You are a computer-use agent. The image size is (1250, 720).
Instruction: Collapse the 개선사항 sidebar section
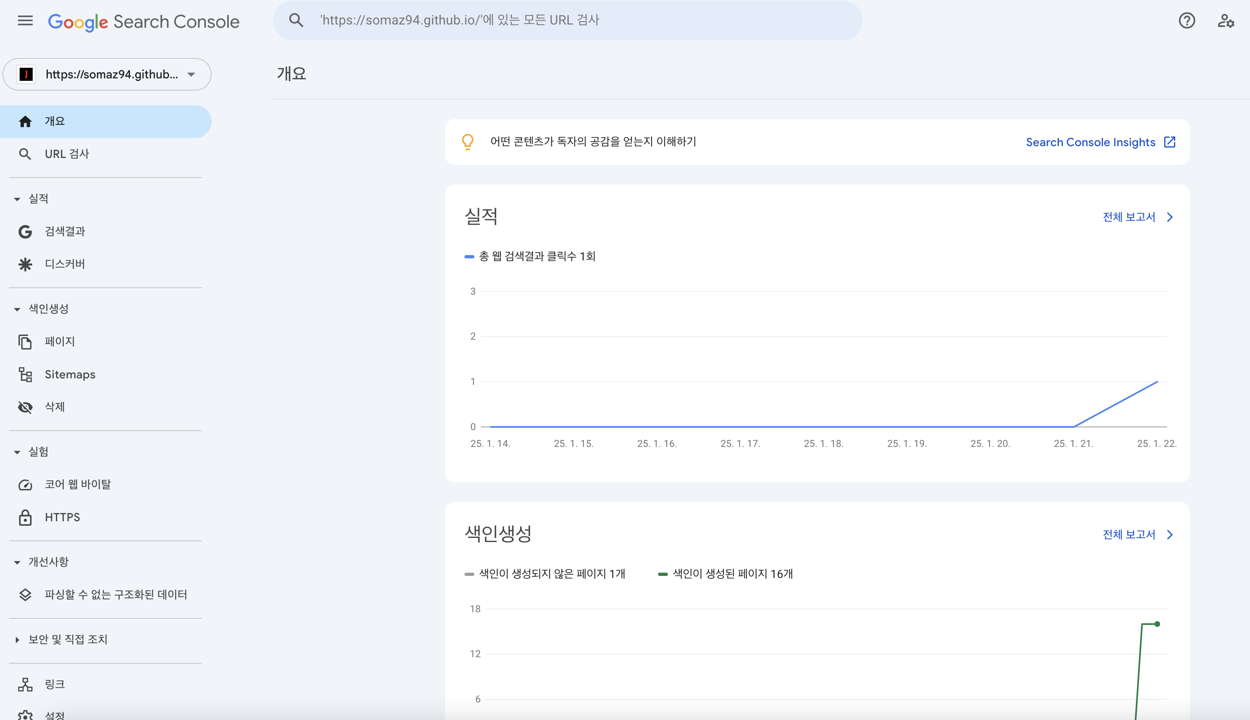[17, 562]
